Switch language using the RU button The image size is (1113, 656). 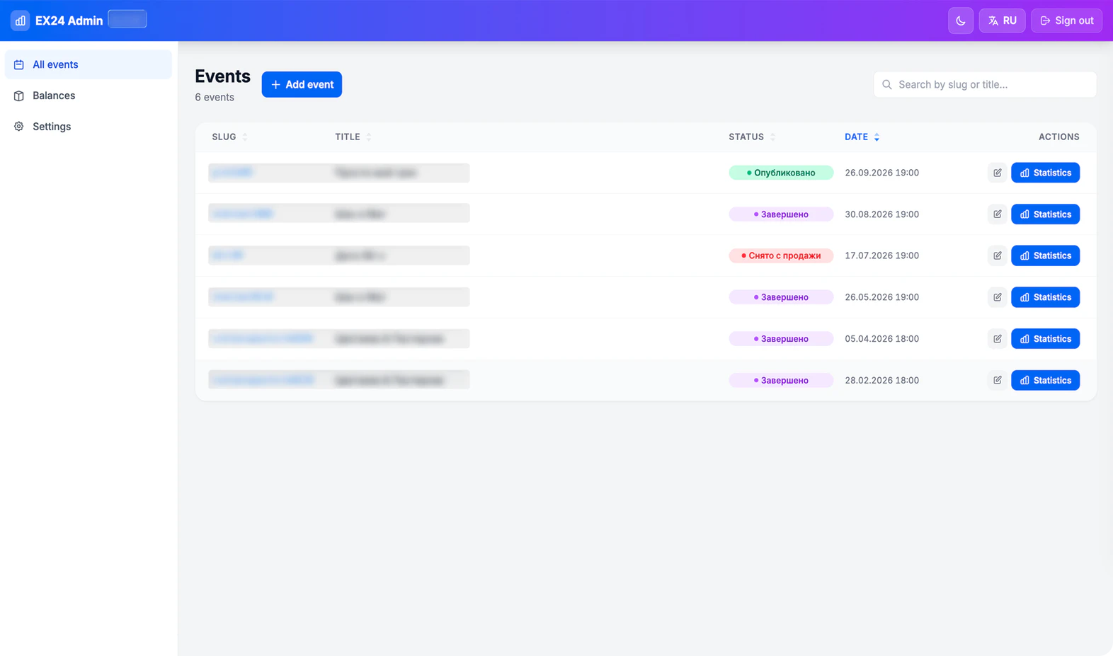1002,21
